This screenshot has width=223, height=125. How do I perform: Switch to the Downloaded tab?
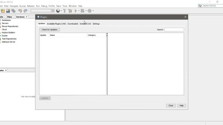point(73,24)
